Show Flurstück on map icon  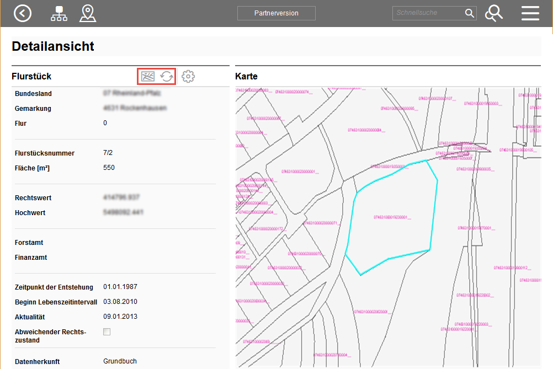147,77
